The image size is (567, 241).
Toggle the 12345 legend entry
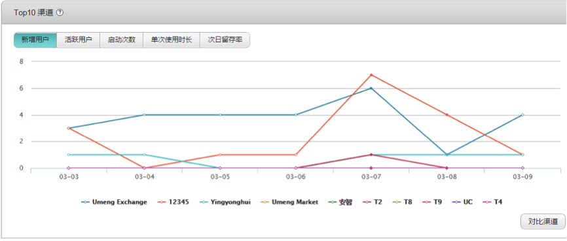(x=172, y=202)
